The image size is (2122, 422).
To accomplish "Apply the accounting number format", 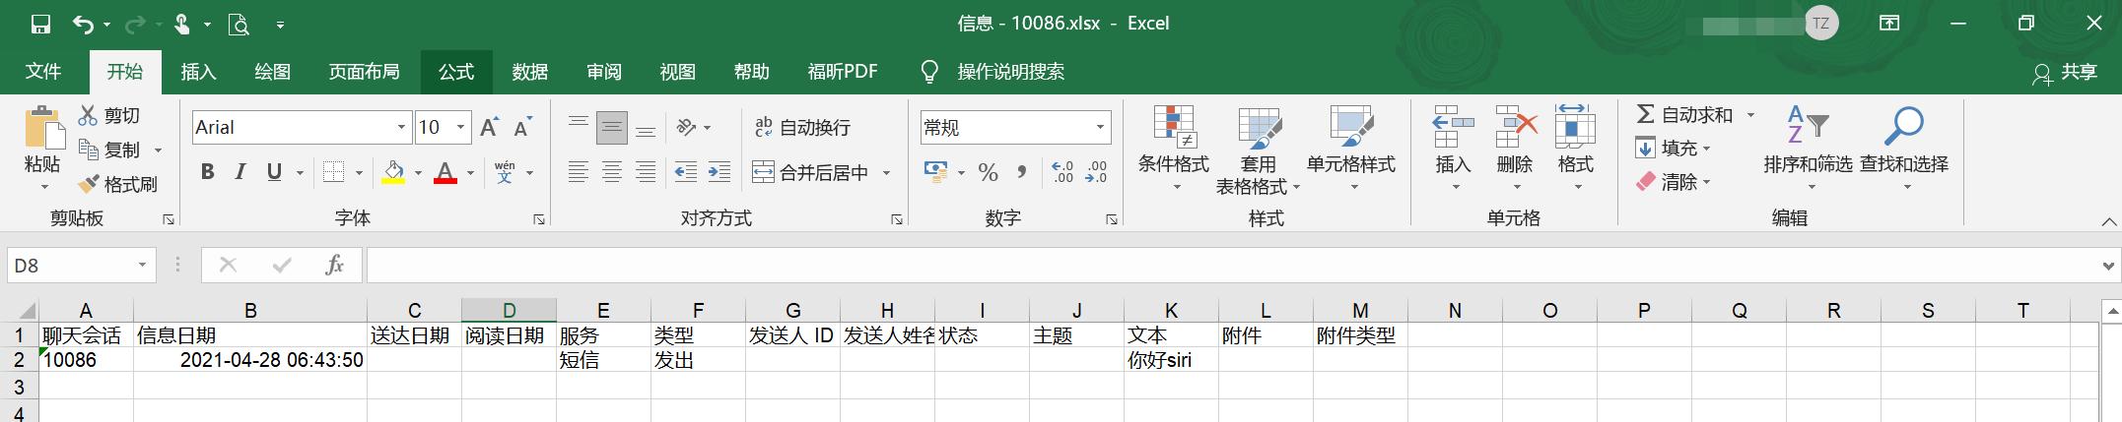I will [x=935, y=172].
